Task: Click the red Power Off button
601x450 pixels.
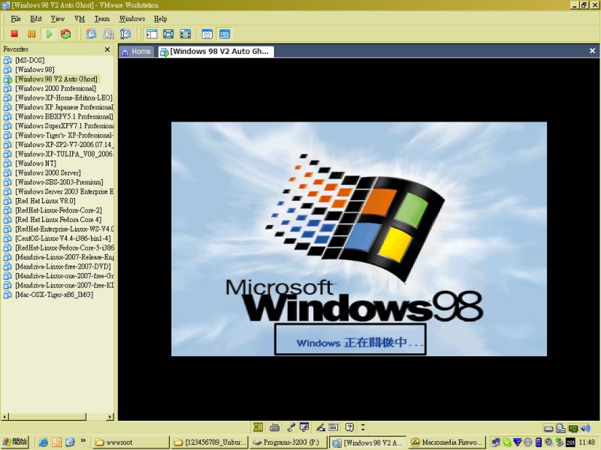Action: [x=14, y=34]
